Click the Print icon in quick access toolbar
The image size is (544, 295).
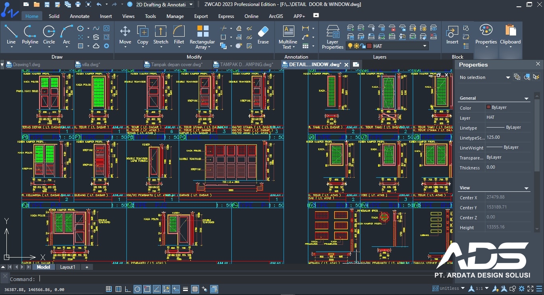pyautogui.click(x=78, y=4)
